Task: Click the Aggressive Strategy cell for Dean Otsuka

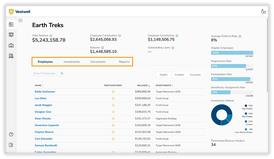Action: [x=166, y=119]
